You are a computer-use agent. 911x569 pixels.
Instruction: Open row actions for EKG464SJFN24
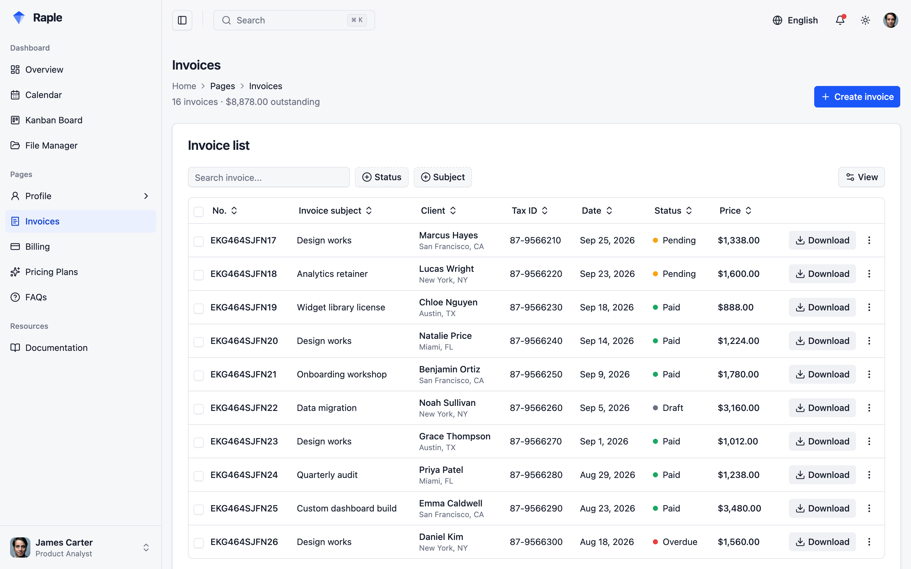pyautogui.click(x=869, y=474)
